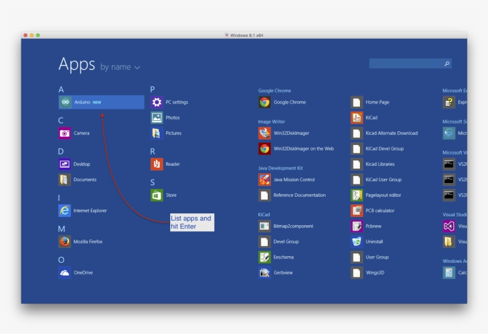The height and width of the screenshot is (334, 488).
Task: Click the 'Image Writer' group heading
Action: pyautogui.click(x=271, y=122)
